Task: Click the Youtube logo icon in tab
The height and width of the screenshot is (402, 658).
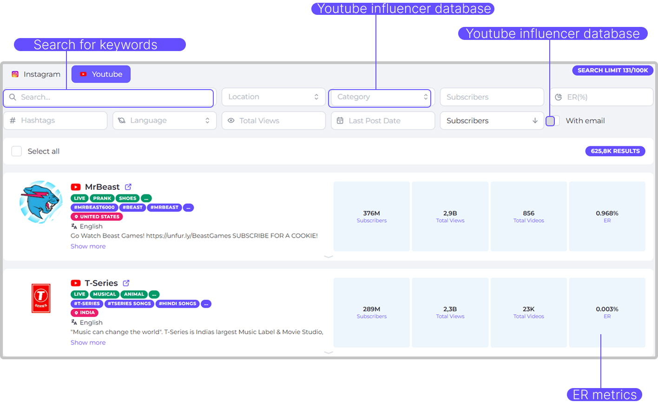Action: (x=83, y=74)
